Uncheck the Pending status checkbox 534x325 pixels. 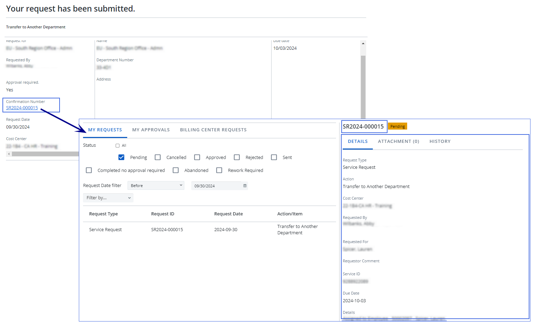[121, 158]
